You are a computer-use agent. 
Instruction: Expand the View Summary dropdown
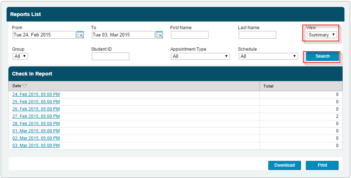322,35
